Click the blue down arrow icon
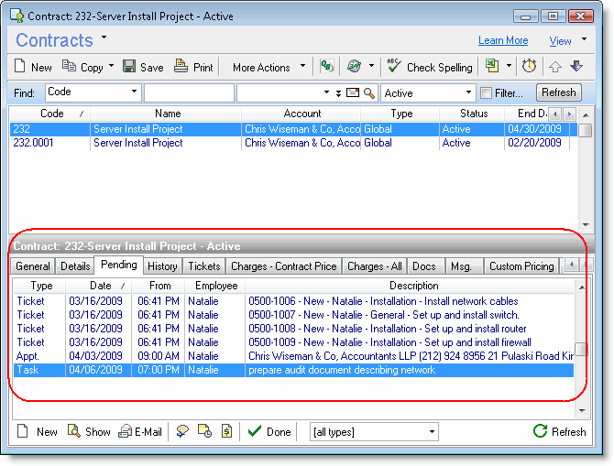Screen dimensions: 614x466 (576, 67)
